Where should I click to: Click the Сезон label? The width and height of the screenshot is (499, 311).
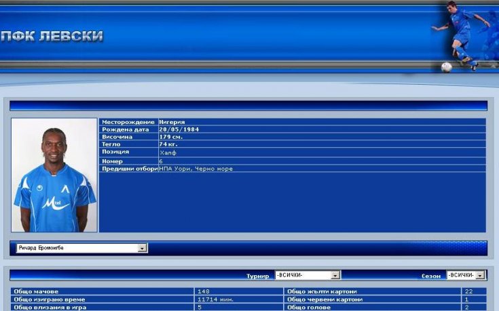pos(431,276)
